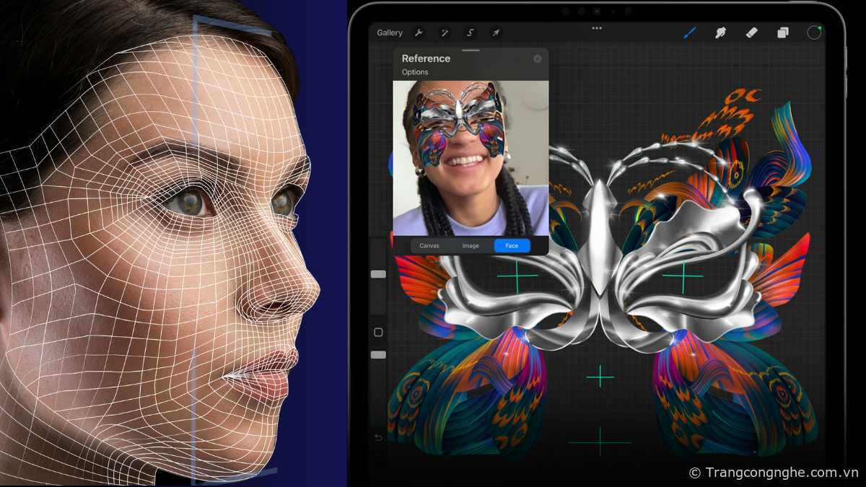Tap the three-dot multitasking menu at top

click(x=597, y=28)
